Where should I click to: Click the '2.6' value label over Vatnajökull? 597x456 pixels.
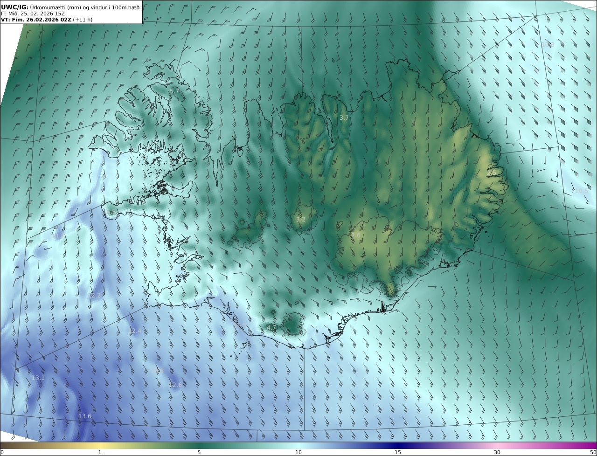click(x=355, y=235)
